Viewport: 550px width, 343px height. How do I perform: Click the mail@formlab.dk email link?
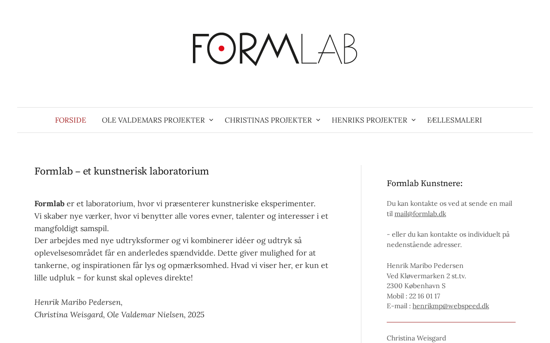pyautogui.click(x=420, y=214)
